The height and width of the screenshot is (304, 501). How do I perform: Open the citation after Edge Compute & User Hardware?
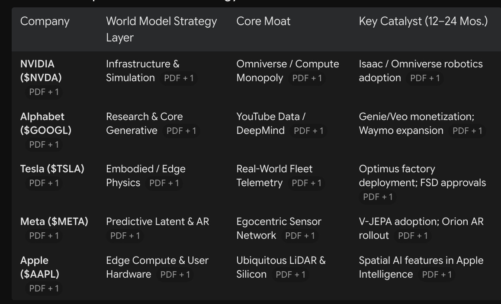175,275
